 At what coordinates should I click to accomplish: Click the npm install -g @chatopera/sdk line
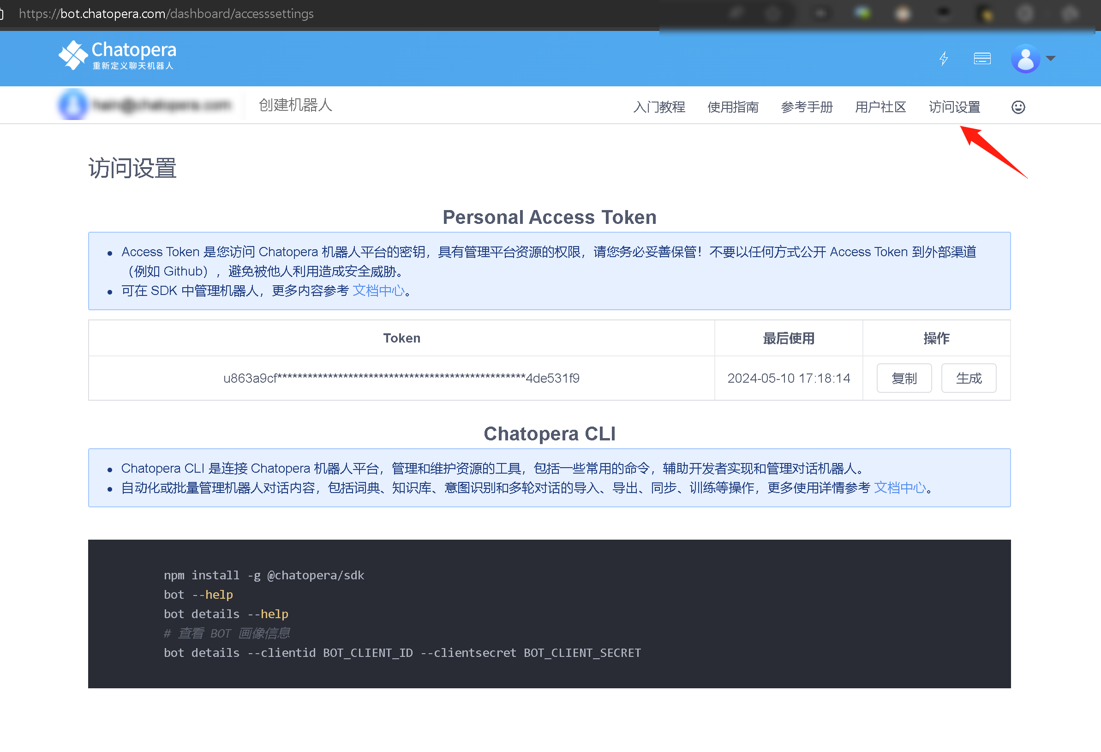264,575
